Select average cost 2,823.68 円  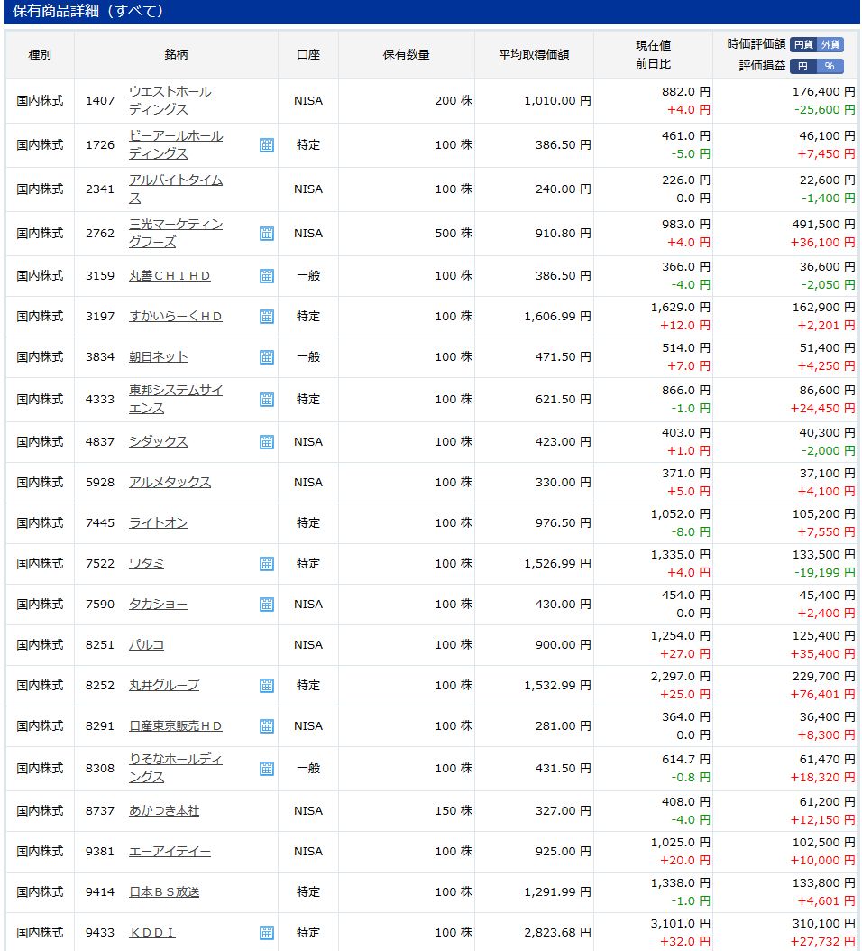(x=558, y=933)
